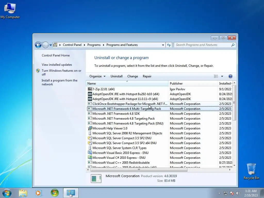This screenshot has width=264, height=198.
Task: Click the Repair toolbar command
Action: (x=147, y=76)
